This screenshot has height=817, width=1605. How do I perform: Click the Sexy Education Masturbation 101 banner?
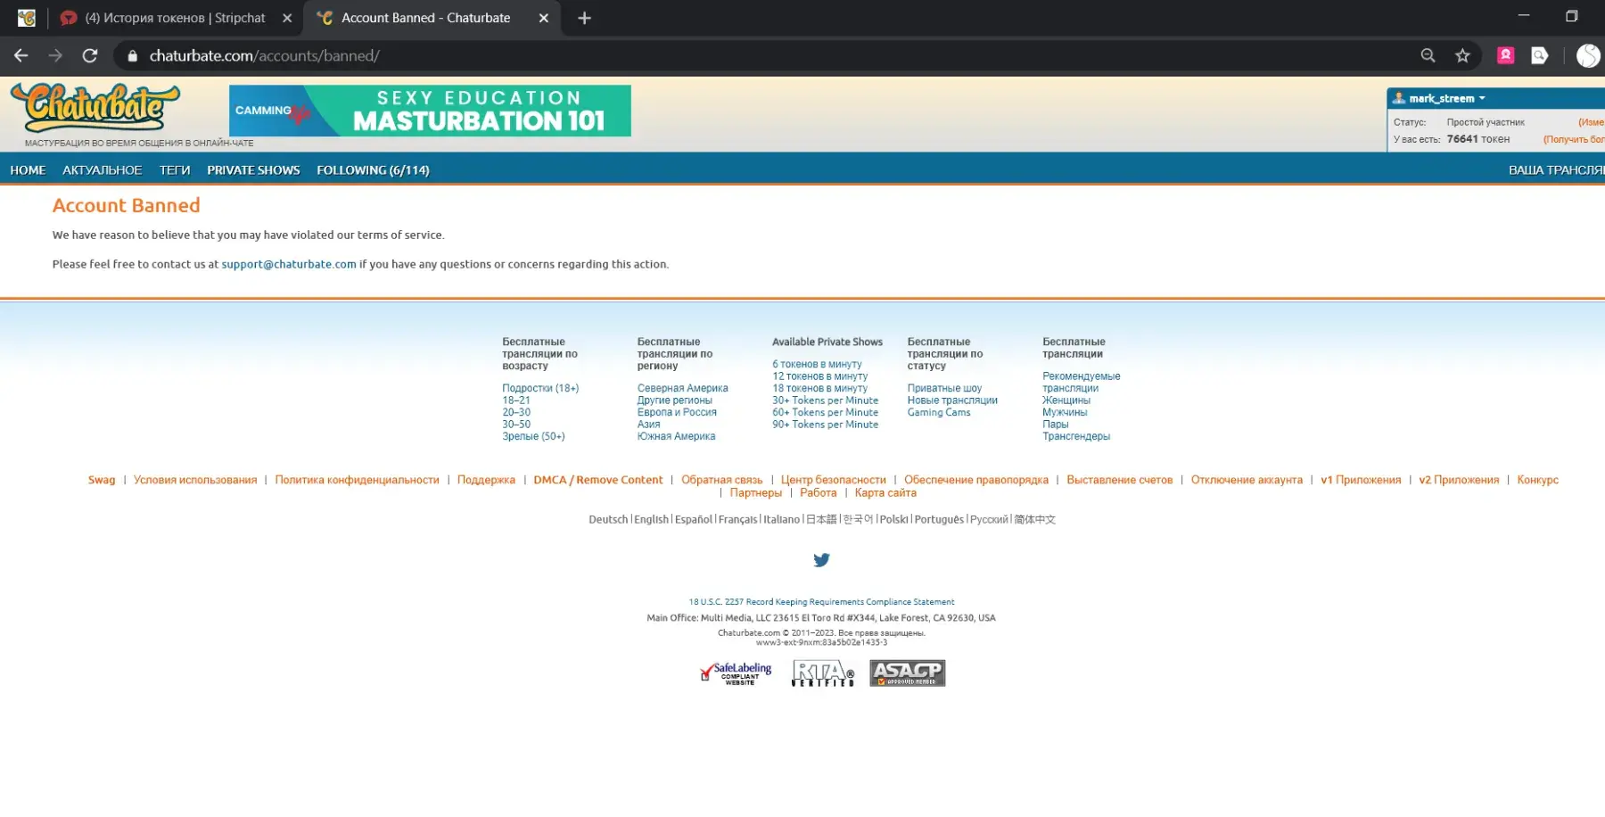(430, 111)
